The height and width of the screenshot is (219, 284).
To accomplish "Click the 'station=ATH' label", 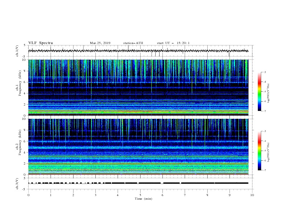I will [x=133, y=43].
